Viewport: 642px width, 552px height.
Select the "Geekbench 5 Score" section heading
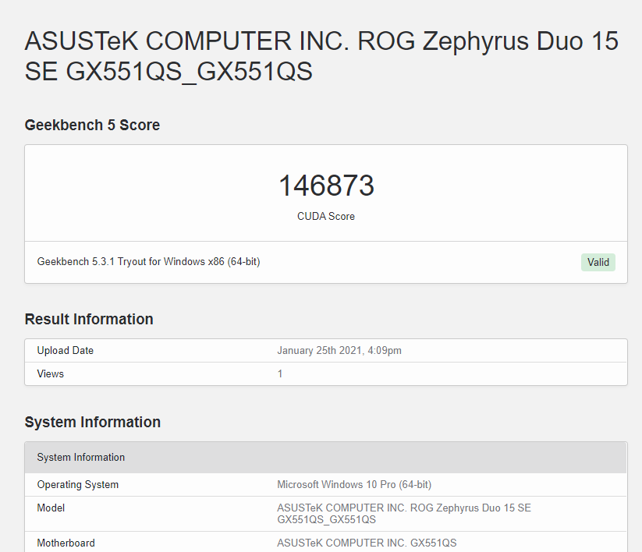(x=92, y=125)
